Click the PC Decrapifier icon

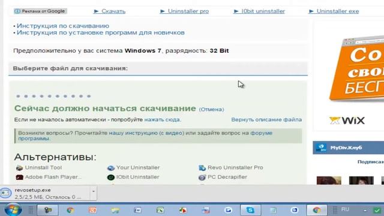[202, 177]
